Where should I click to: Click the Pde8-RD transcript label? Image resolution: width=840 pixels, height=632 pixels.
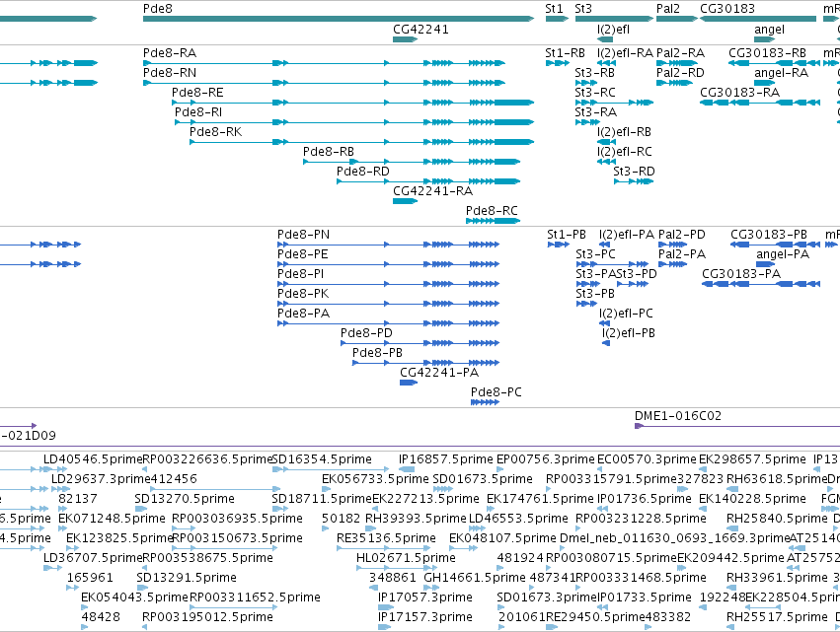coord(362,172)
